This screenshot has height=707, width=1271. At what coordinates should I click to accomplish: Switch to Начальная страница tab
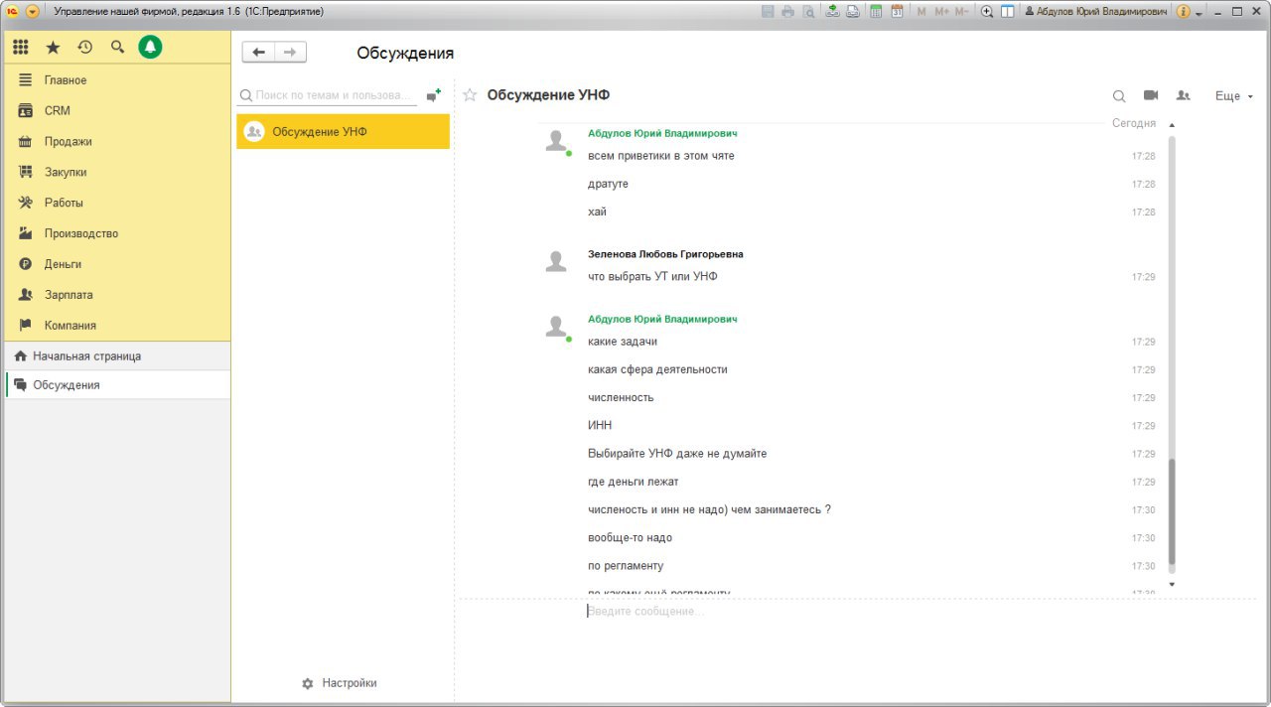tap(117, 356)
